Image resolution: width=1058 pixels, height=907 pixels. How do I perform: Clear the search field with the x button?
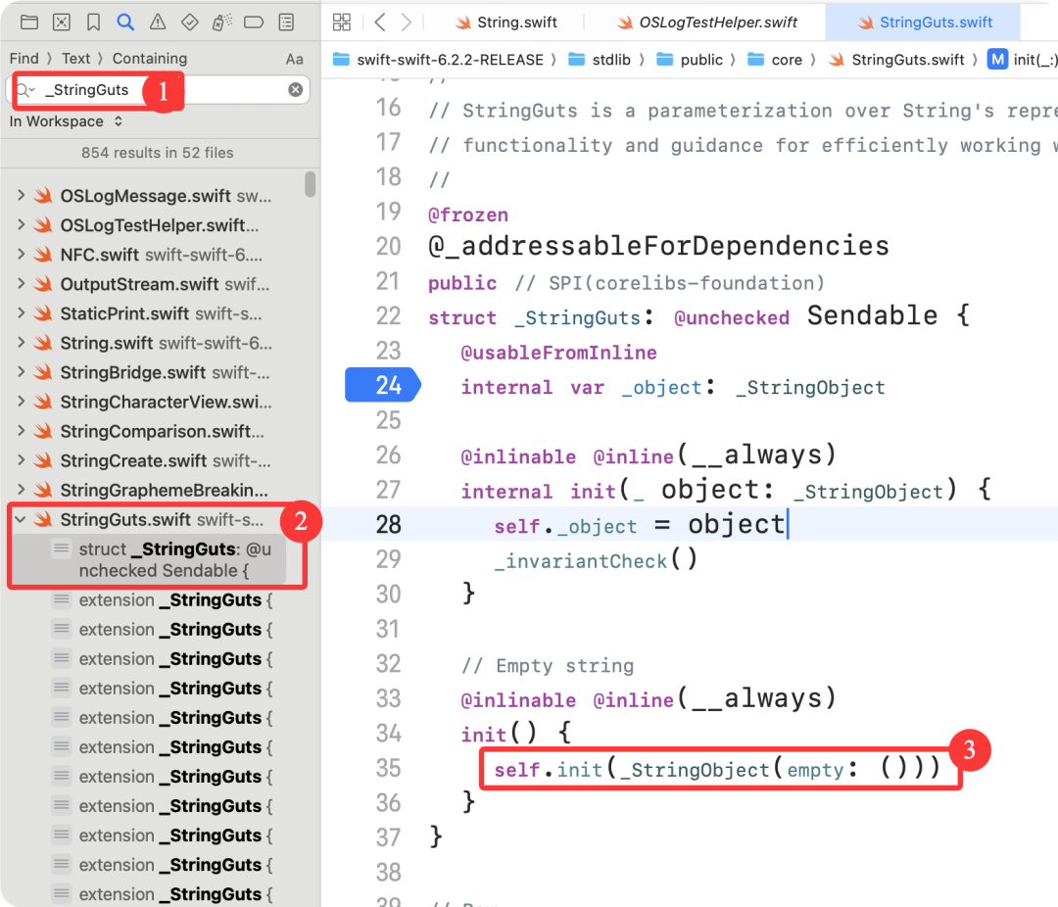pos(296,90)
